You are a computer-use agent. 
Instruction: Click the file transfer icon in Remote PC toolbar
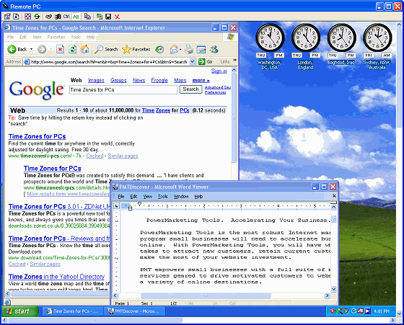tap(100, 17)
